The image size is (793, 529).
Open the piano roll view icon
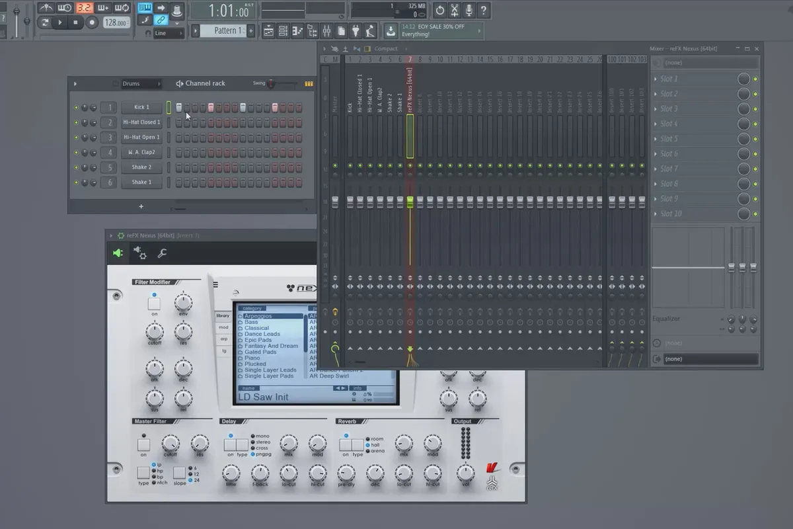pyautogui.click(x=298, y=30)
